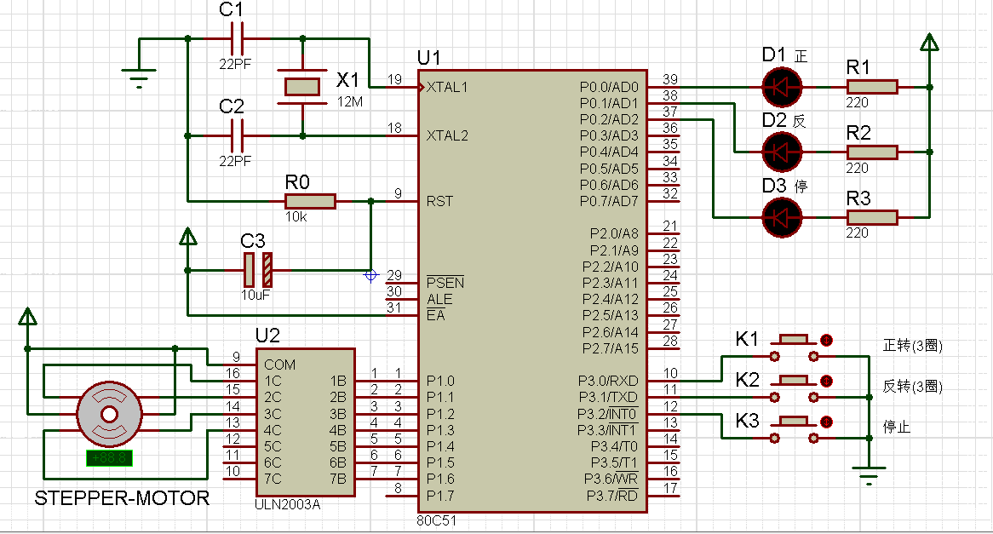Image resolution: width=993 pixels, height=534 pixels.
Task: Select the U1 80C51 microcontroller body
Action: click(x=532, y=291)
